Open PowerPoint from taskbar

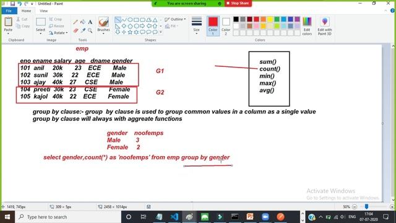tap(250, 217)
